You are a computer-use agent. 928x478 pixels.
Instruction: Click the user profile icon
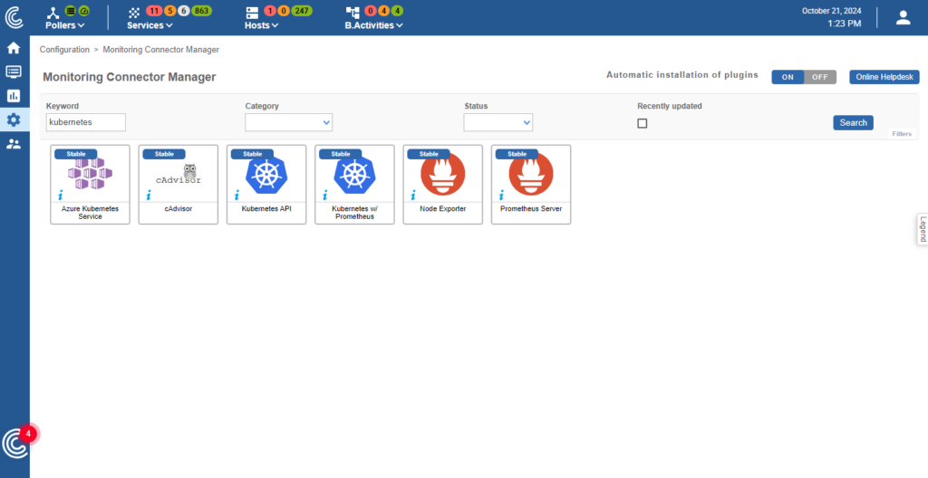[x=903, y=17]
